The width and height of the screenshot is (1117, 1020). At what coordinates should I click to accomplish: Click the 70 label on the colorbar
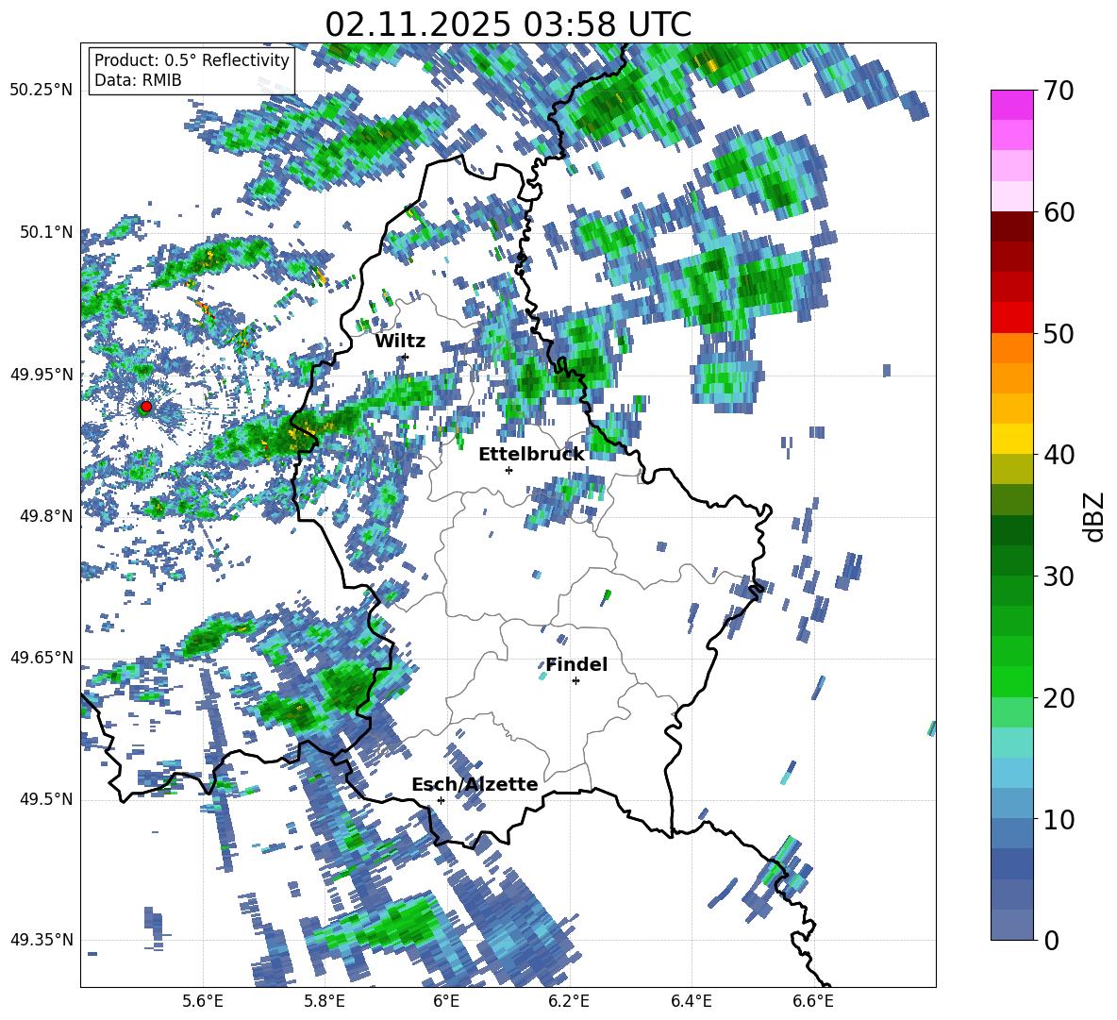click(x=1059, y=91)
